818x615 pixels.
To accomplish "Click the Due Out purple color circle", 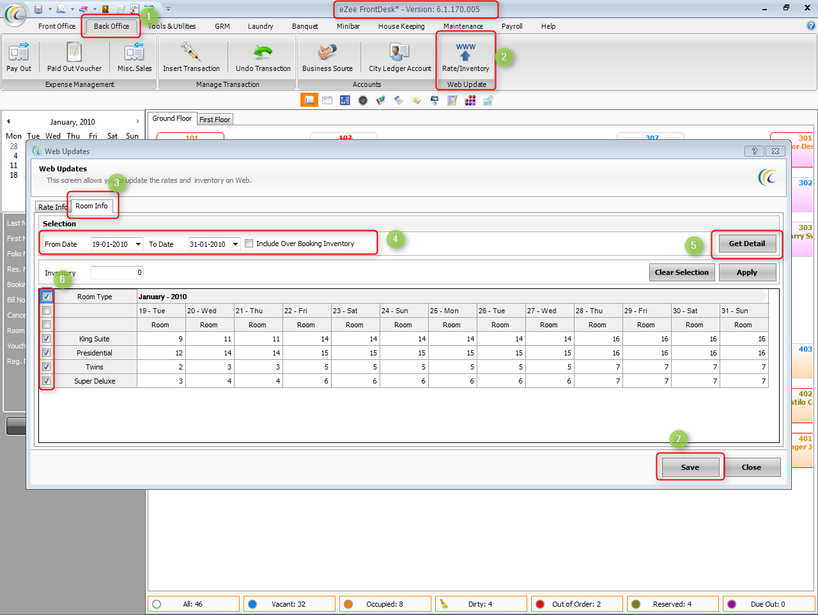I will click(x=732, y=603).
